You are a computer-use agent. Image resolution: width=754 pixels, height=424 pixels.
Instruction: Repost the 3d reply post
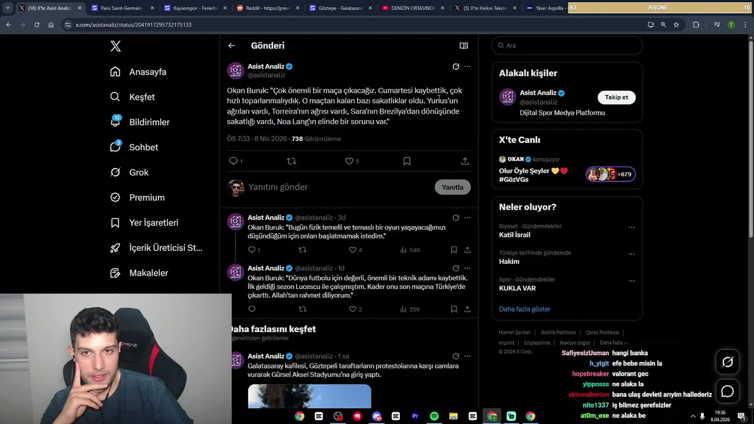pyautogui.click(x=302, y=250)
